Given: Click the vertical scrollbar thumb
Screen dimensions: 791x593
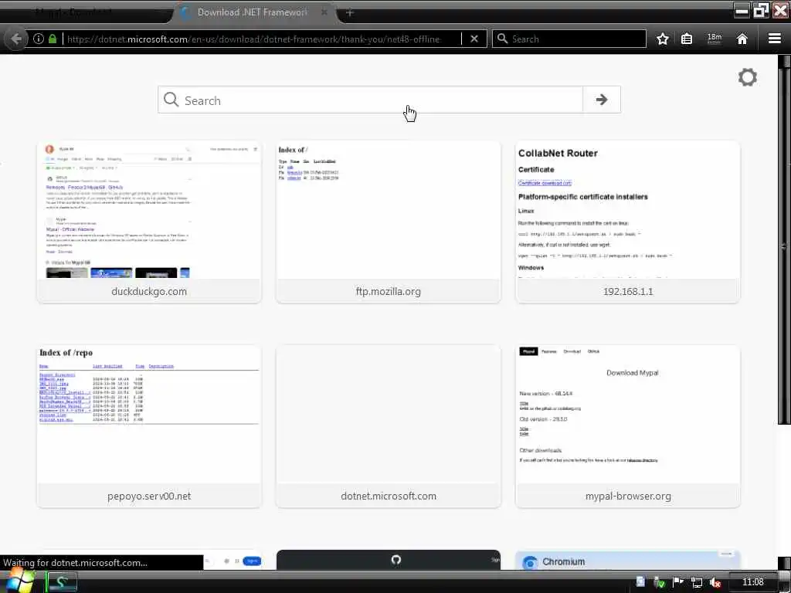Looking at the screenshot, I should (785, 246).
